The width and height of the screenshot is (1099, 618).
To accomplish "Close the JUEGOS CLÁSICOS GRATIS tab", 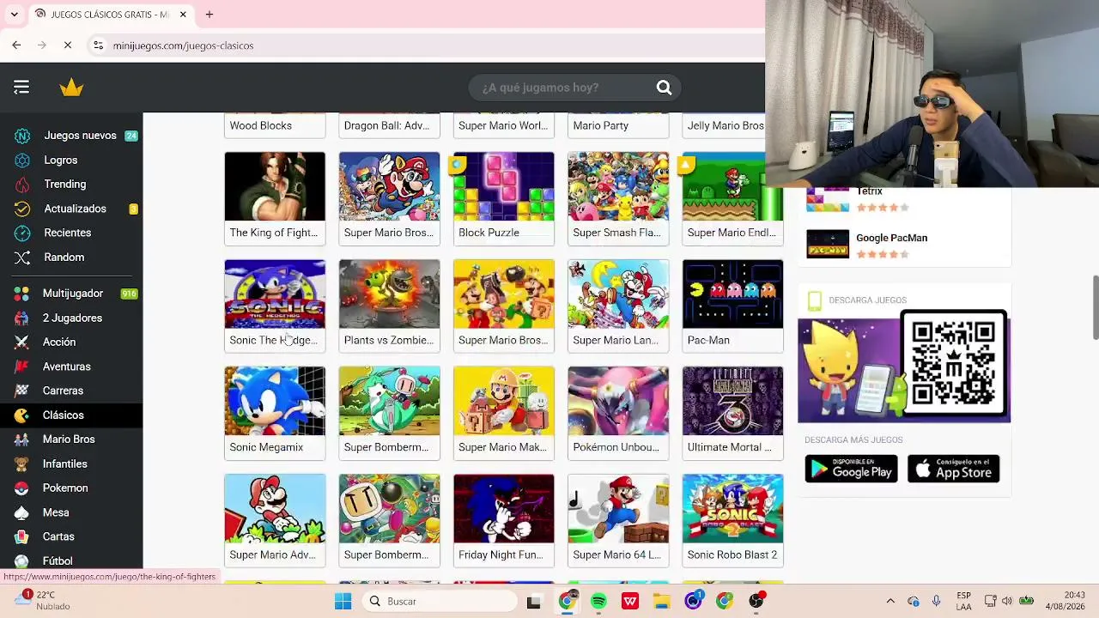I will 183,15.
